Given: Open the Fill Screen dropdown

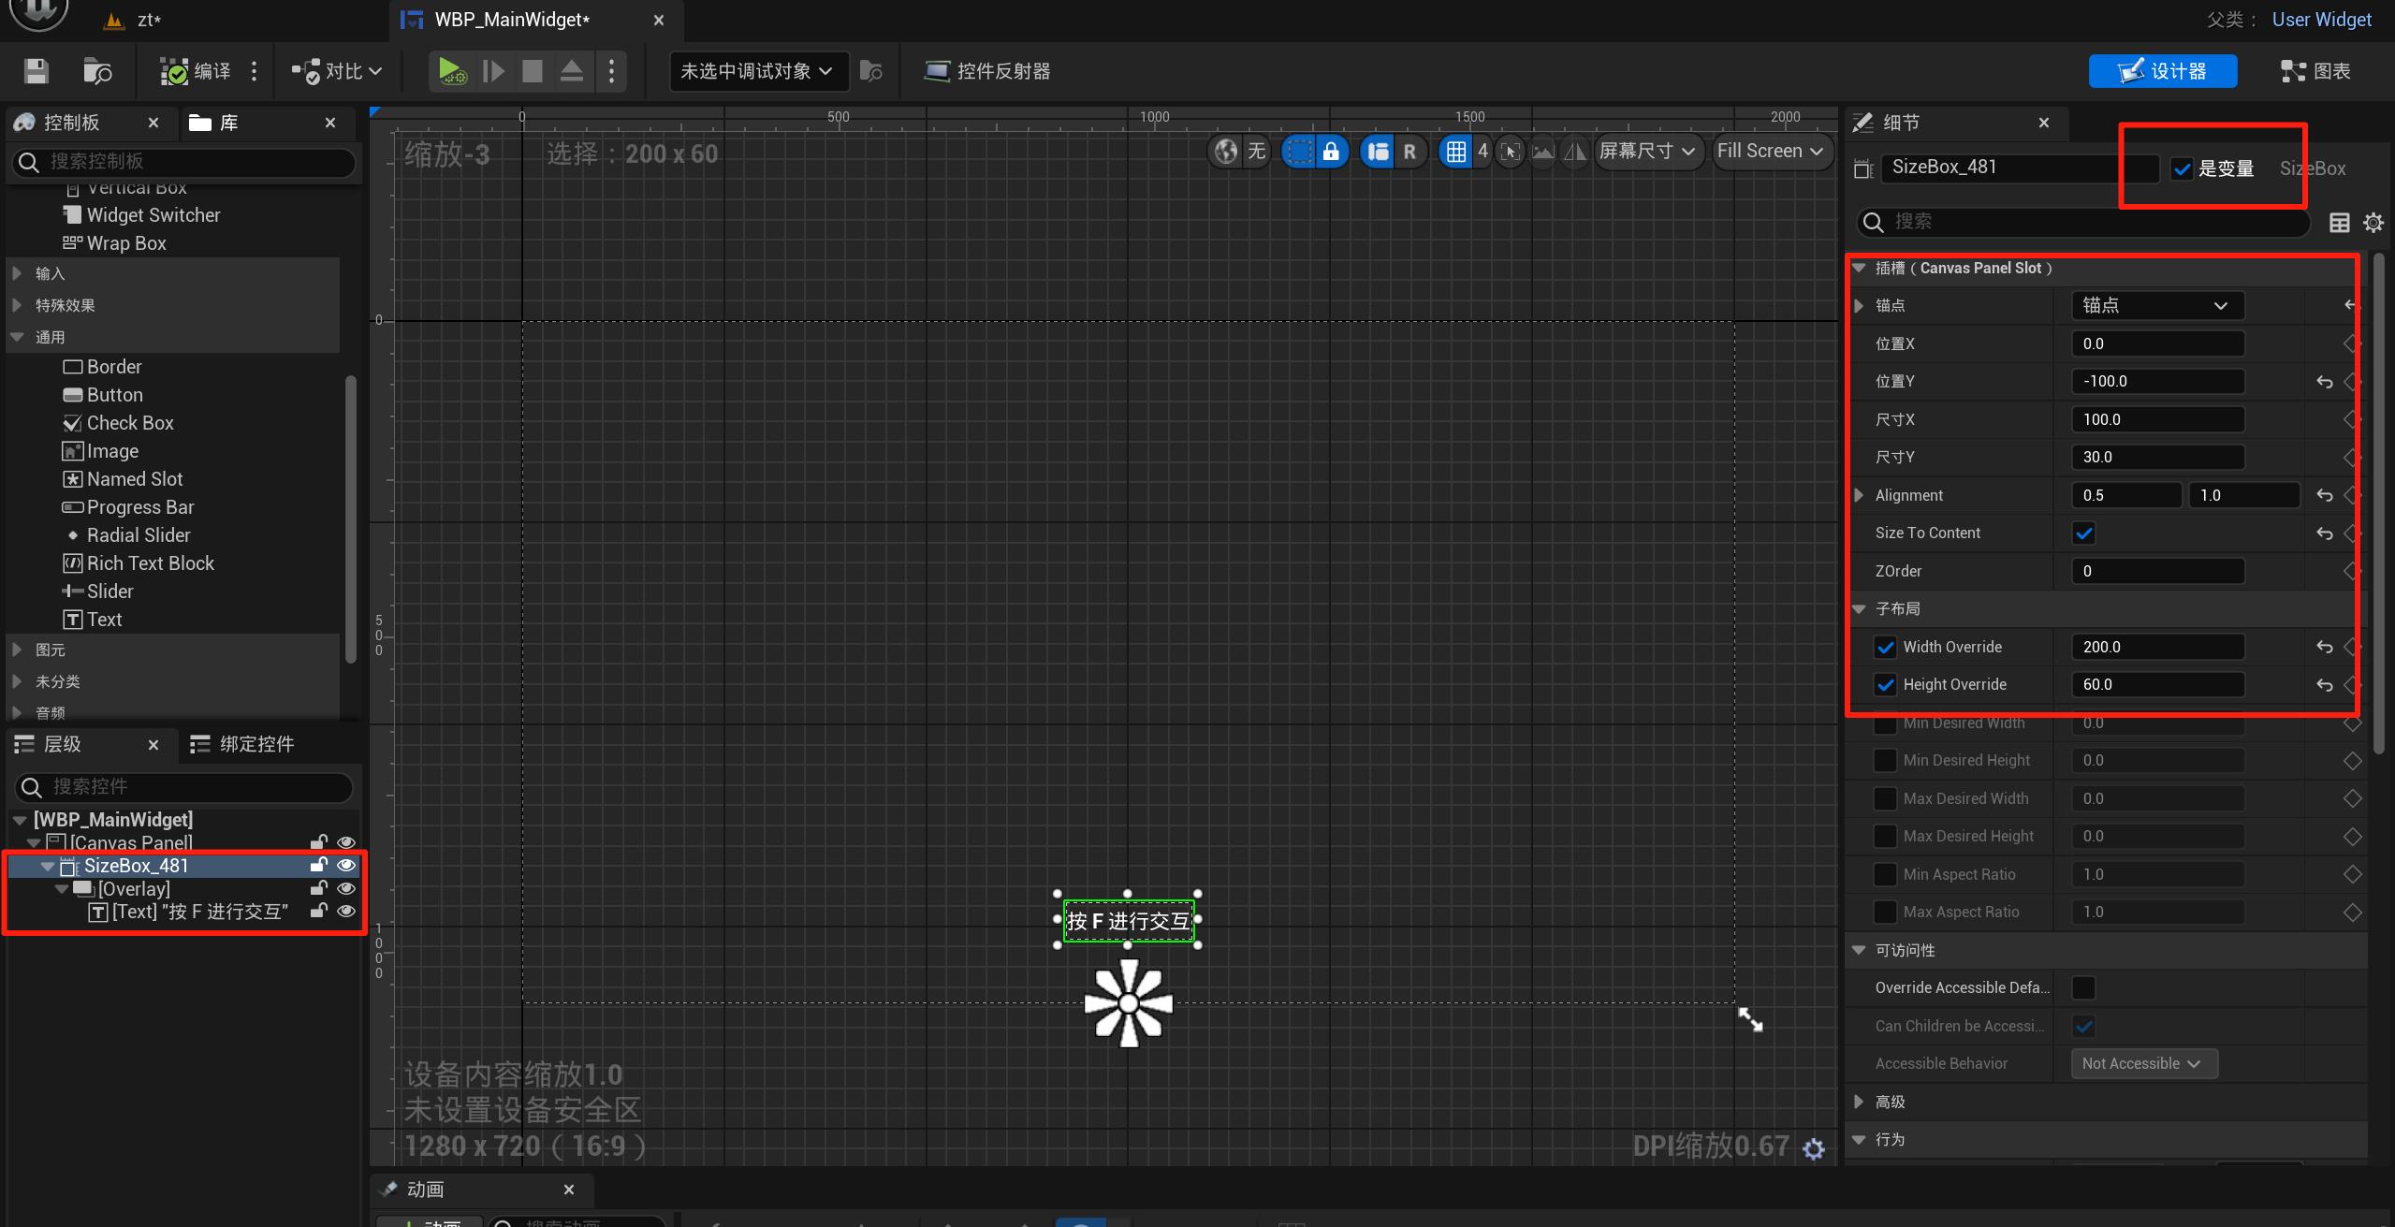Looking at the screenshot, I should click(x=1770, y=152).
